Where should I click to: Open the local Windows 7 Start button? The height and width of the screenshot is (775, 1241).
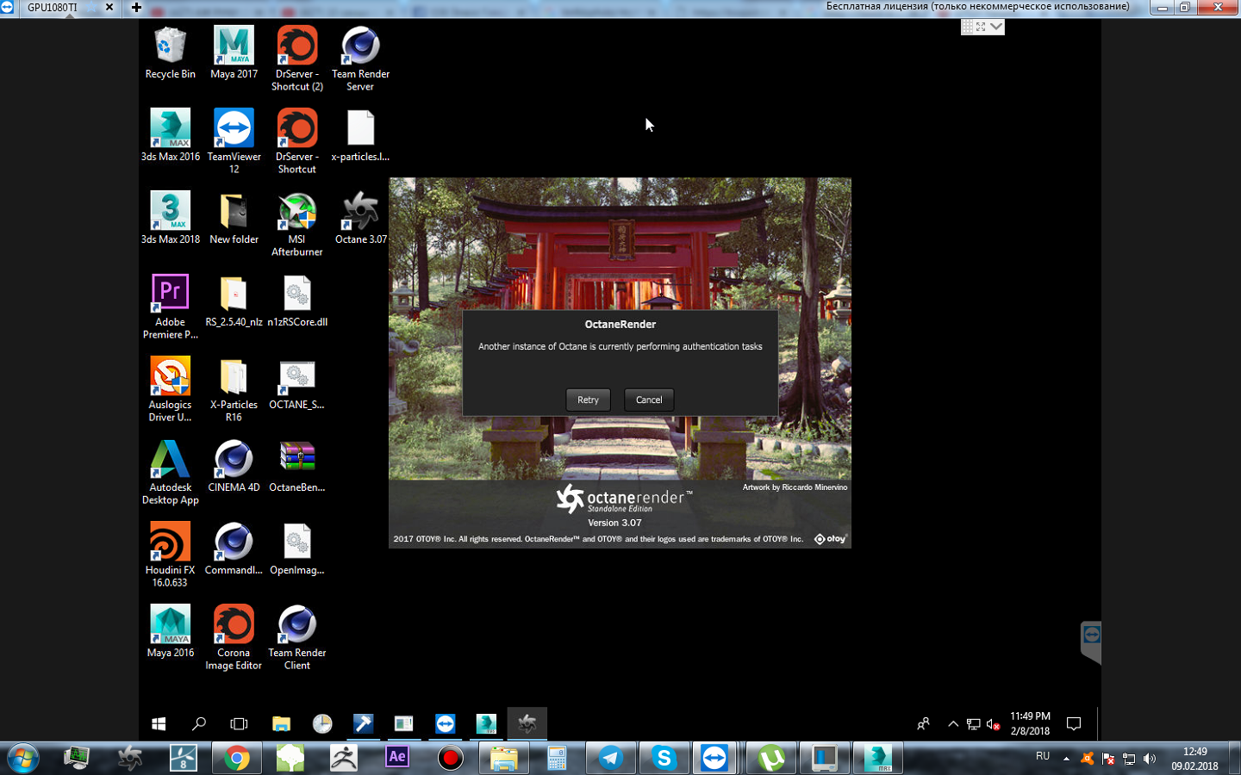tap(23, 758)
